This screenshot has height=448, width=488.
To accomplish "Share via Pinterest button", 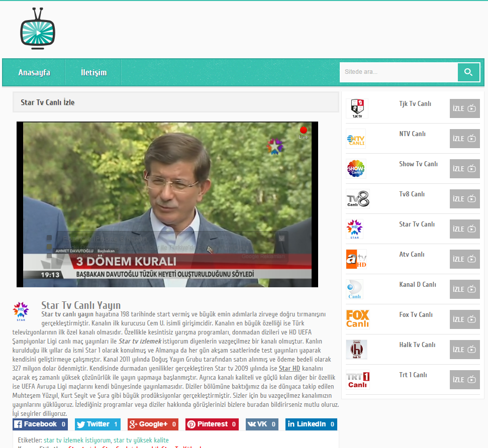I will point(212,424).
